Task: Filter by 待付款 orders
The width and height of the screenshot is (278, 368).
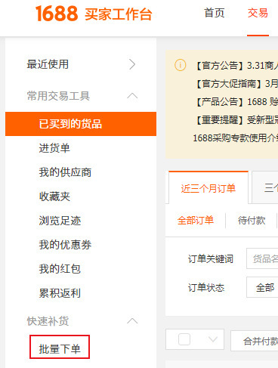Action: click(x=252, y=221)
